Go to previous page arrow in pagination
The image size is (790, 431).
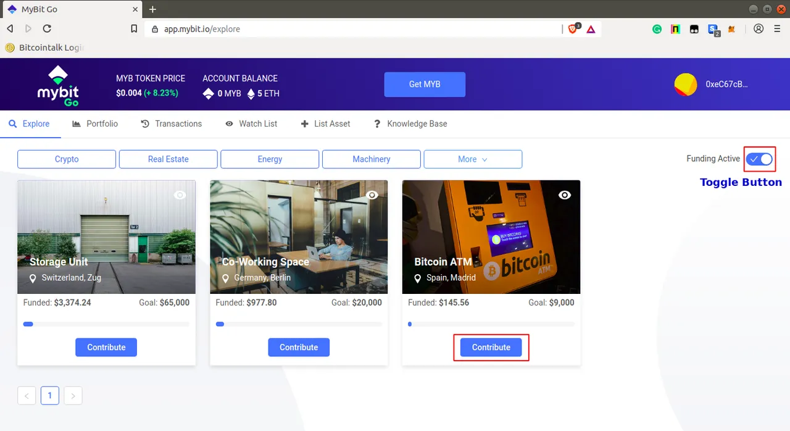pos(27,396)
